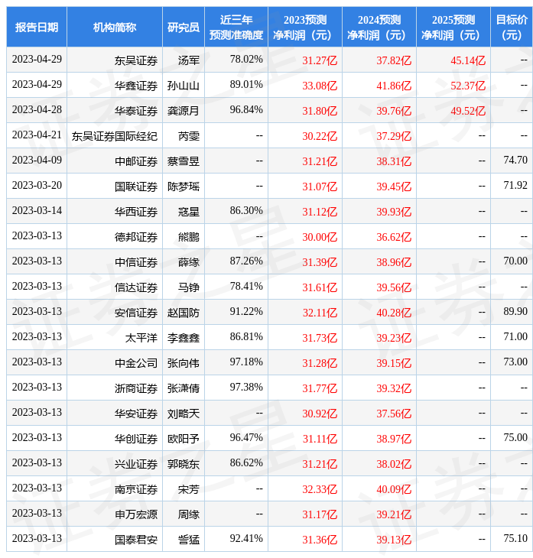The height and width of the screenshot is (558, 533).
Task: Click researcher name 陈梦瑶
Action: [184, 187]
